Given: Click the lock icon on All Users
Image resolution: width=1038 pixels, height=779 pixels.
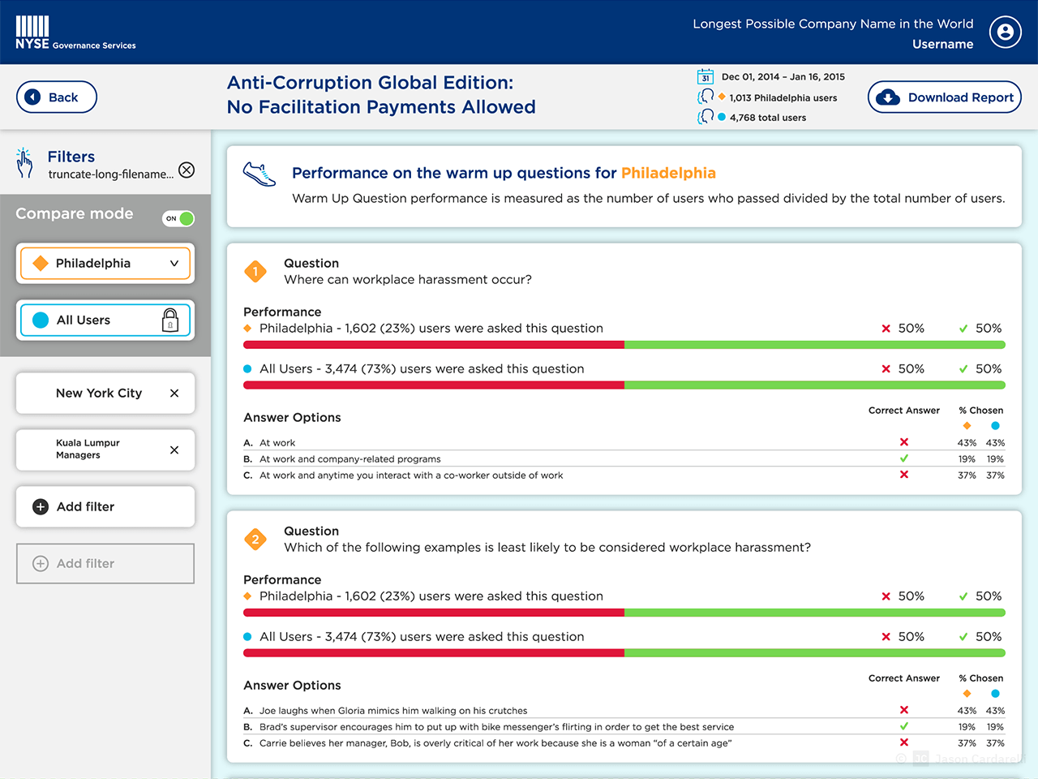Looking at the screenshot, I should [x=170, y=321].
